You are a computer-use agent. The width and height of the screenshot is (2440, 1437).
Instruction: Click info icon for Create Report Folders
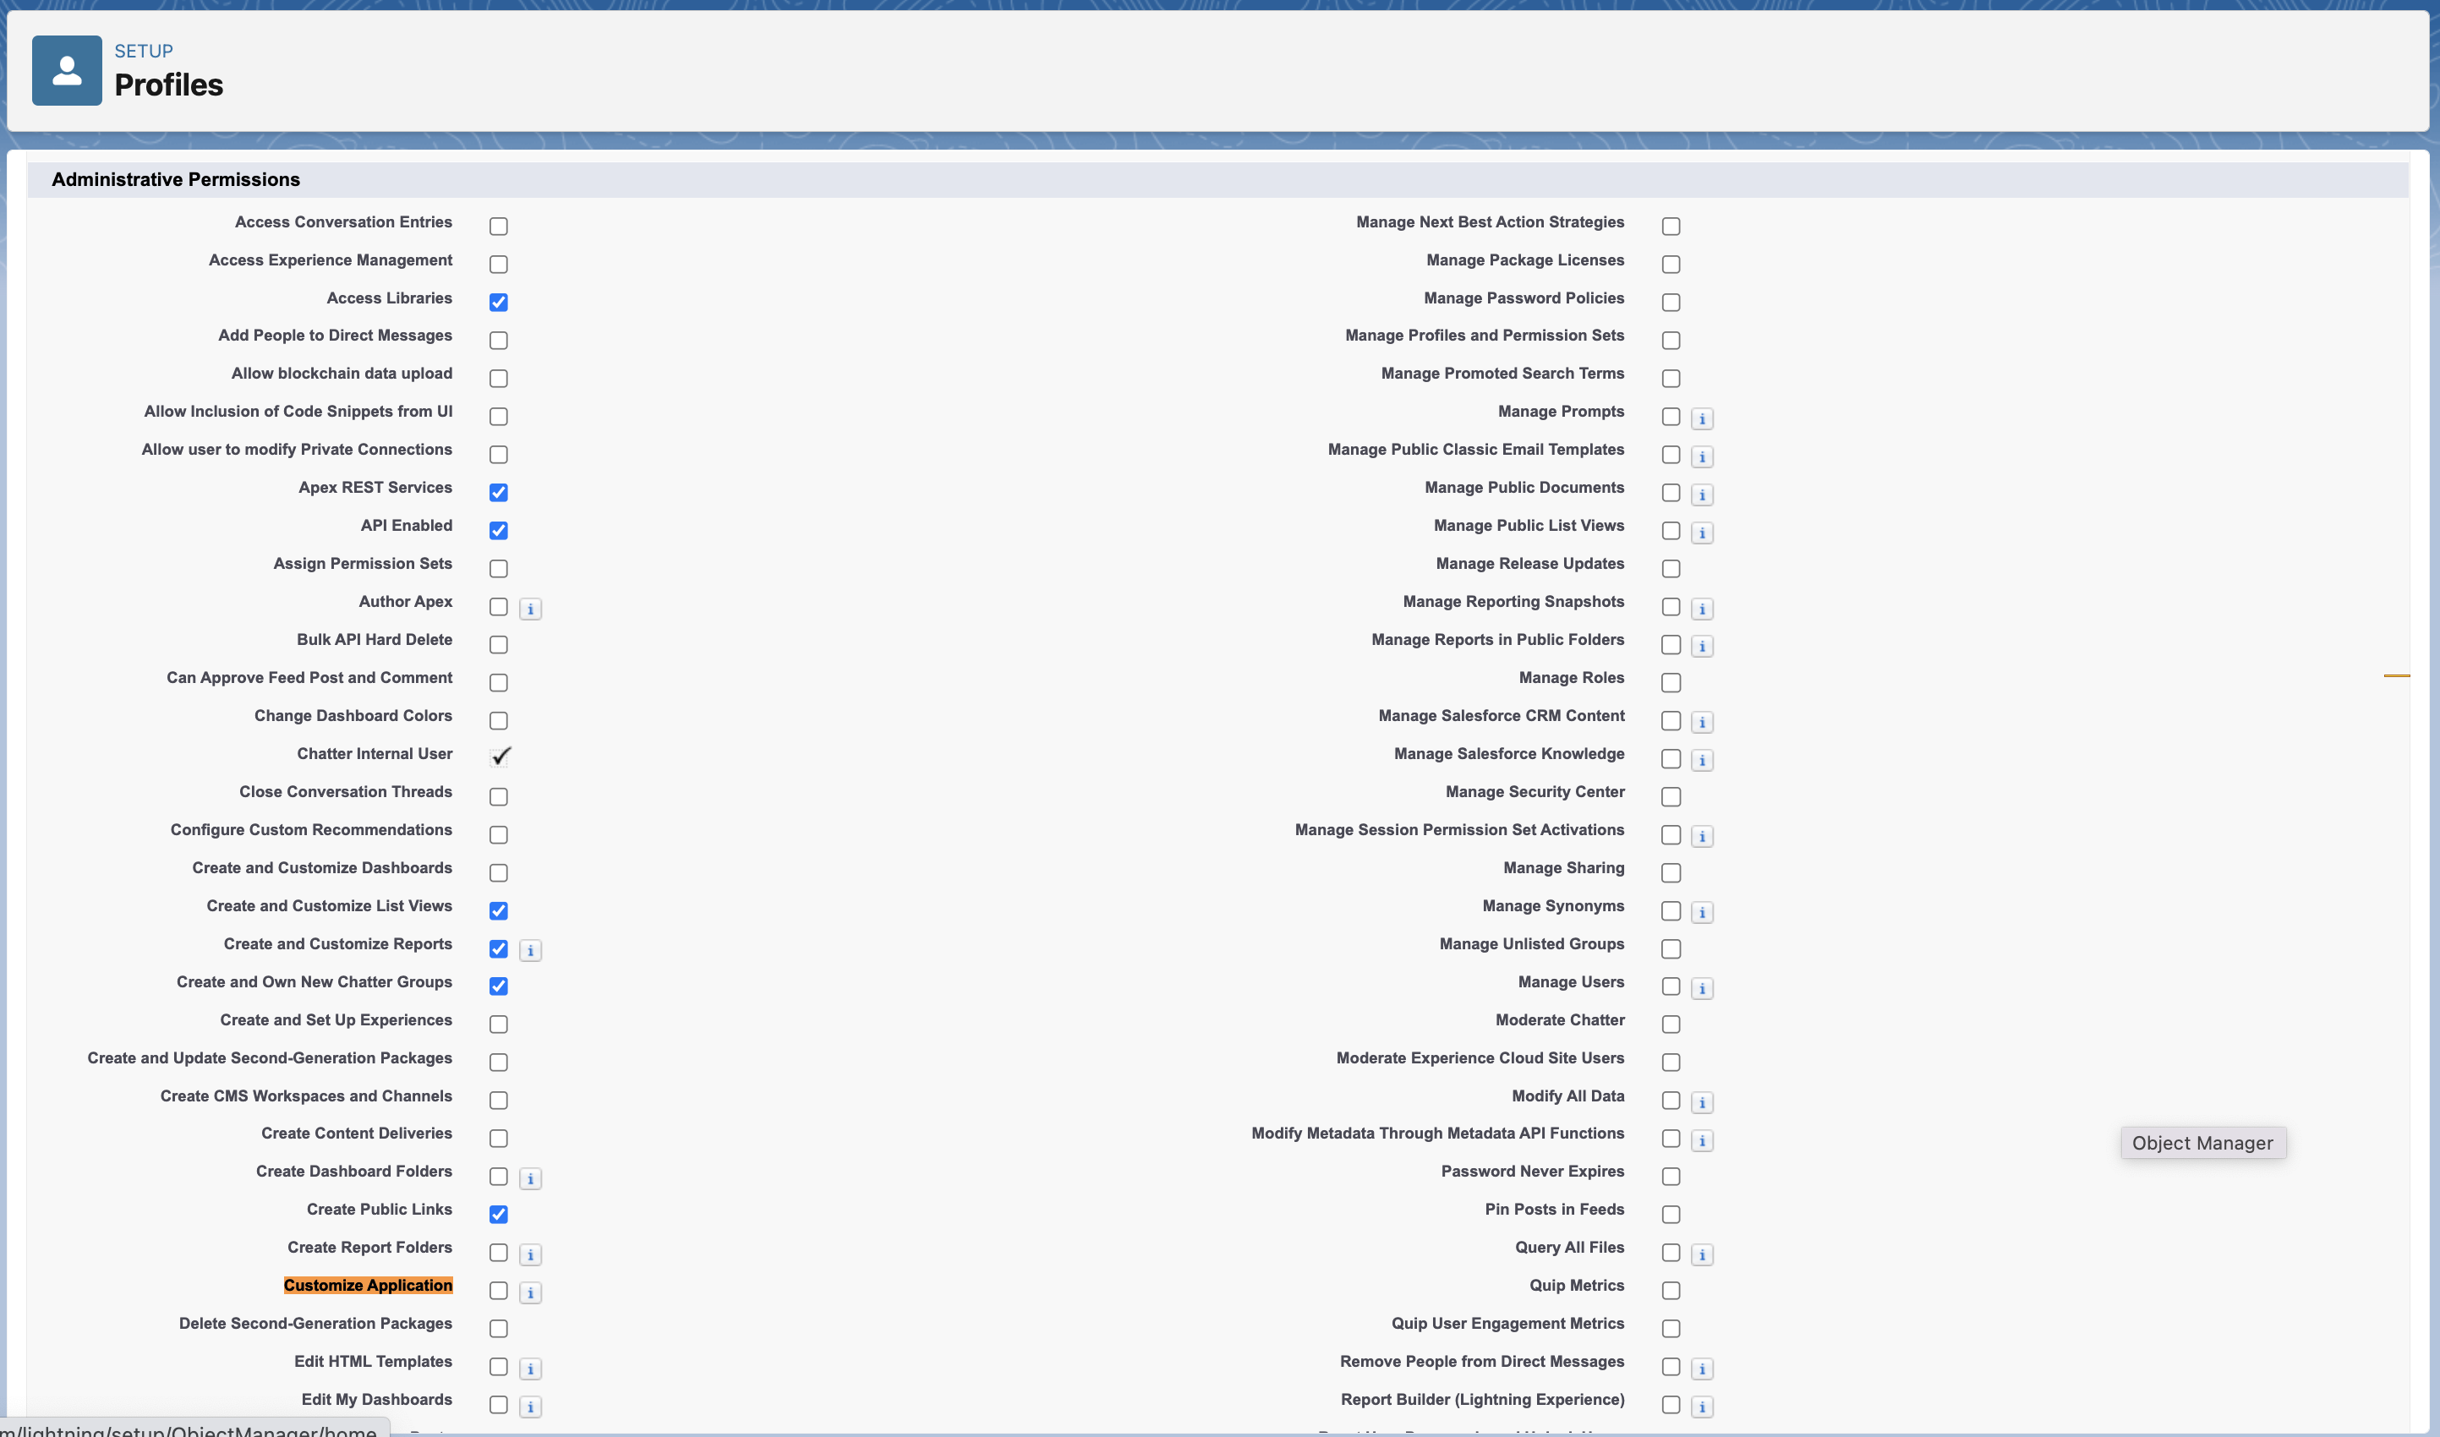click(531, 1255)
